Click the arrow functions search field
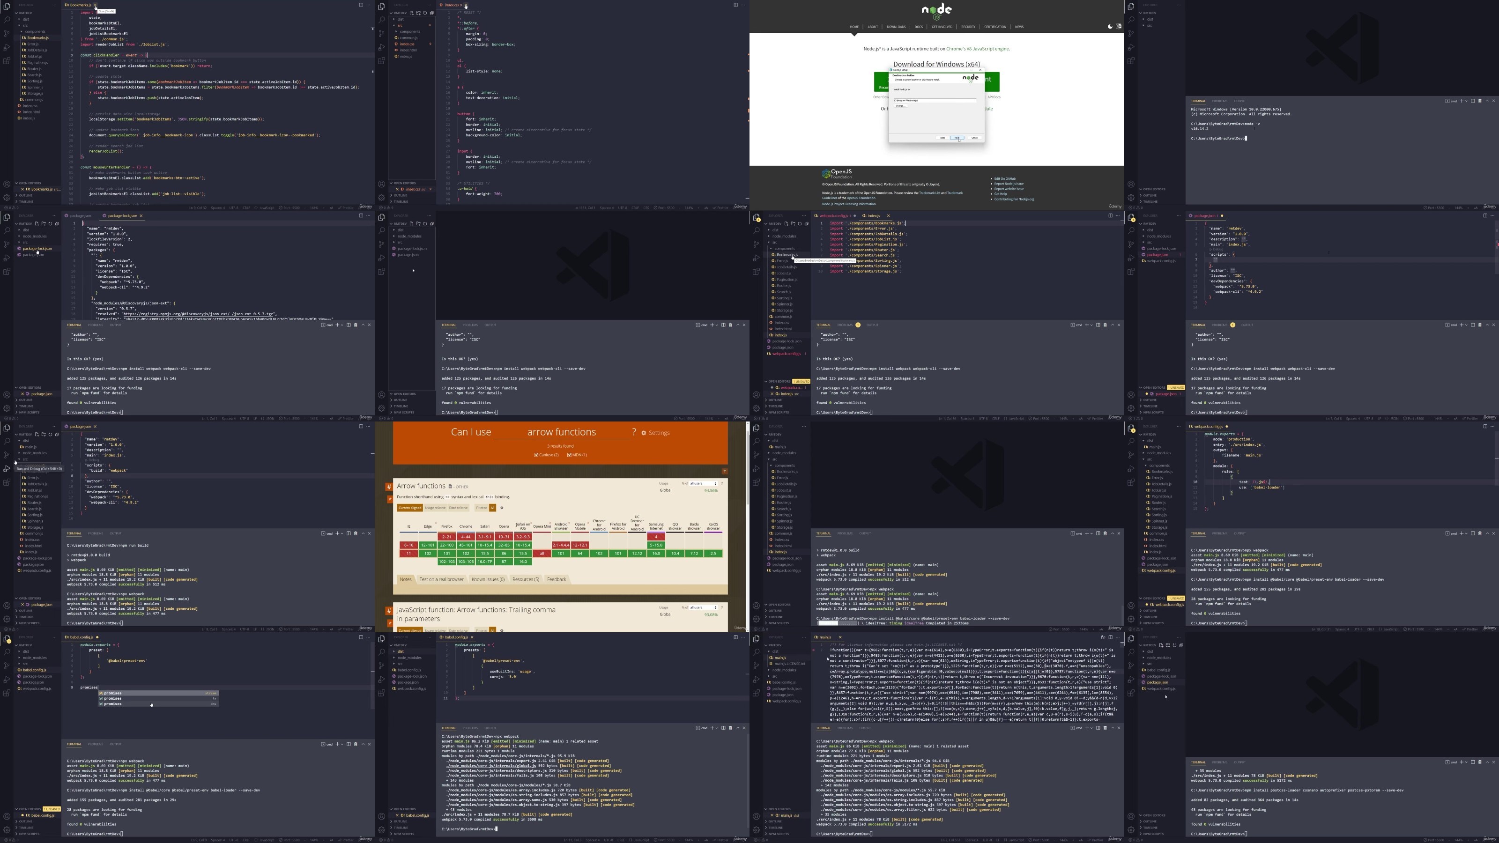 point(562,432)
